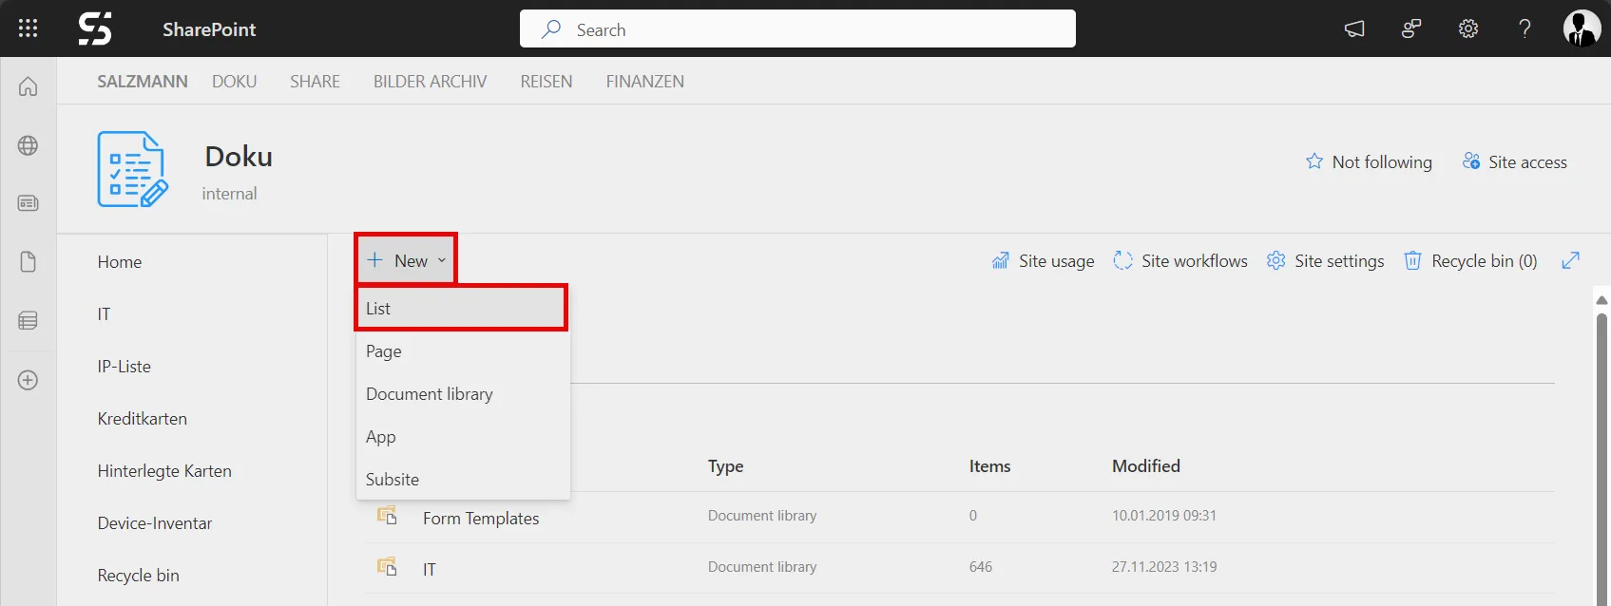Open the settings gear in header
This screenshot has width=1611, height=606.
(1468, 28)
